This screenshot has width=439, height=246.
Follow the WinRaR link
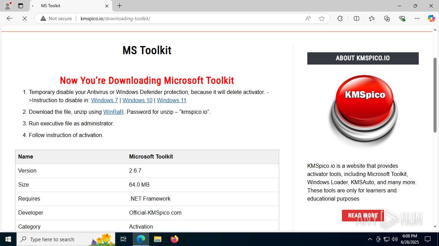pos(113,112)
